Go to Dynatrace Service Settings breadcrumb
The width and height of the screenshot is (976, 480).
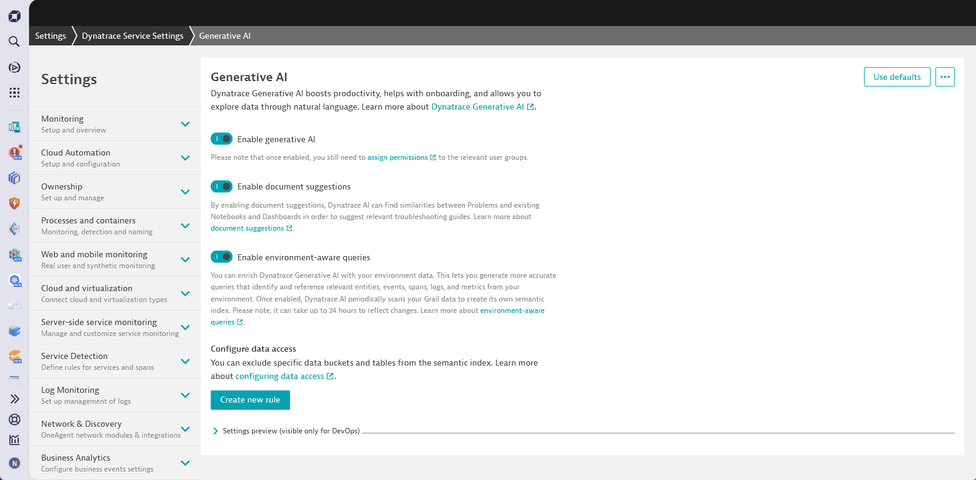133,36
